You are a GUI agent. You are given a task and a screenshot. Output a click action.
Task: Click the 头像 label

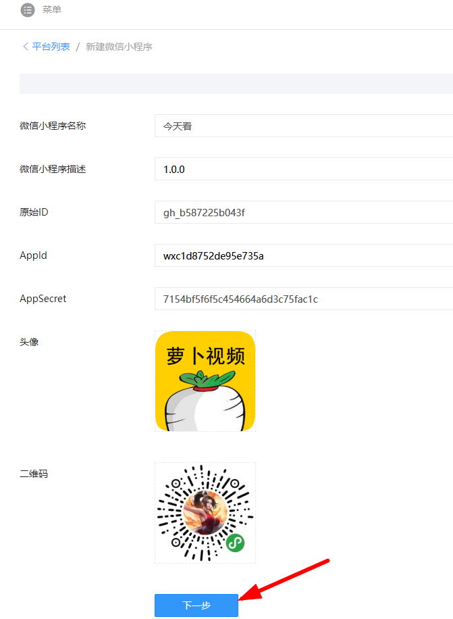[29, 342]
